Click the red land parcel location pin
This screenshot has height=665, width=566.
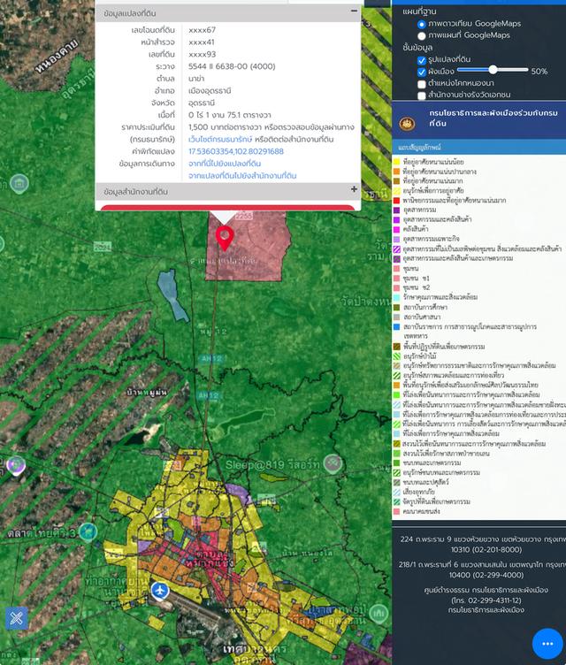pos(225,237)
